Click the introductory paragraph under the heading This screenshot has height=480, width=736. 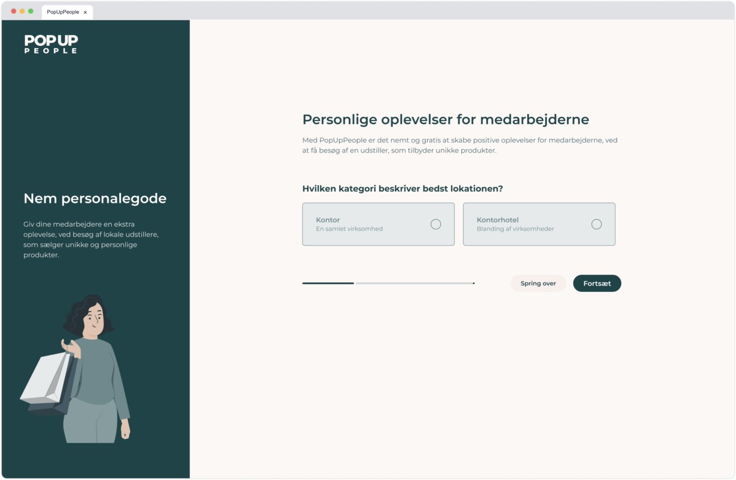click(460, 145)
